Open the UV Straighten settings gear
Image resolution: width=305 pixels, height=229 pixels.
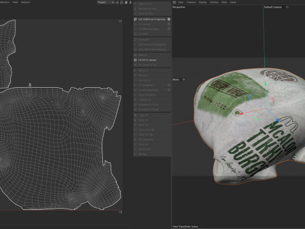169,85
